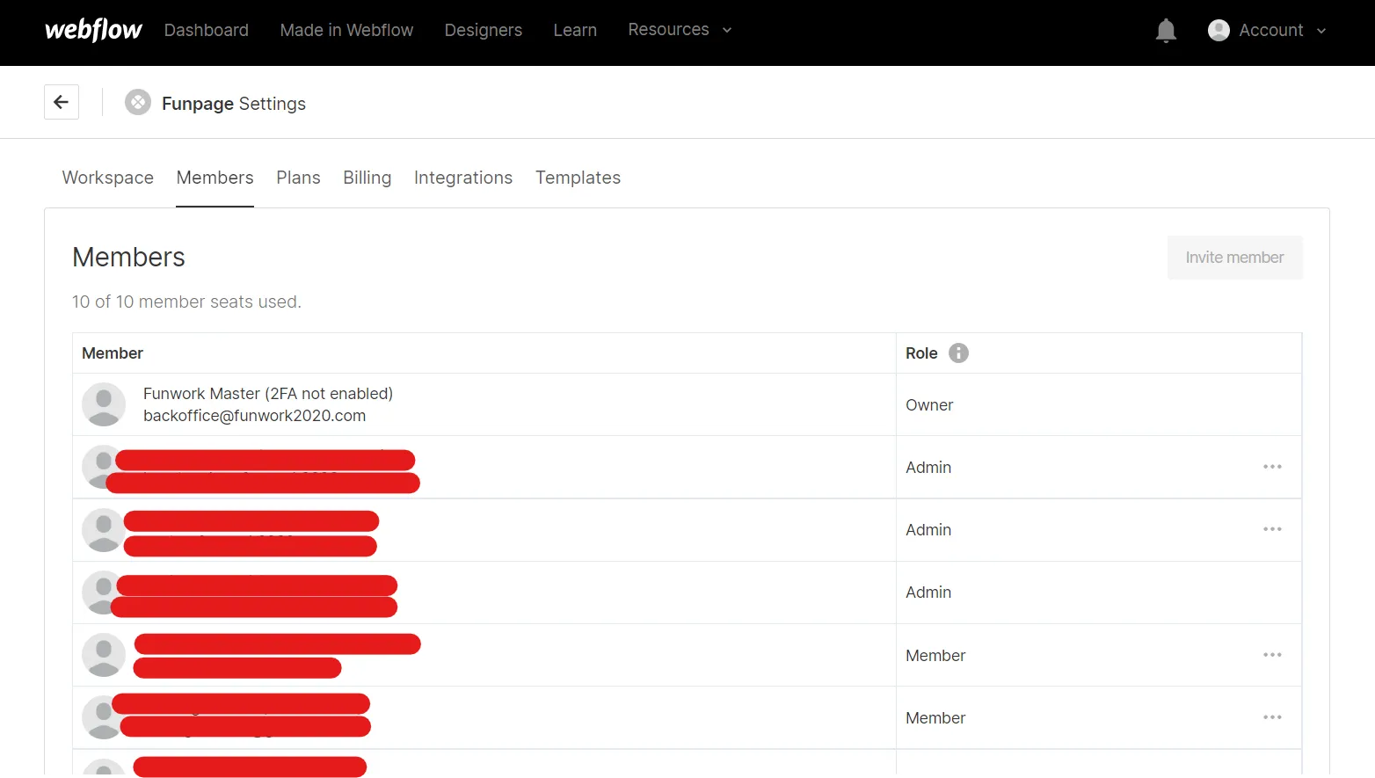Click the Dashboard link

point(206,30)
